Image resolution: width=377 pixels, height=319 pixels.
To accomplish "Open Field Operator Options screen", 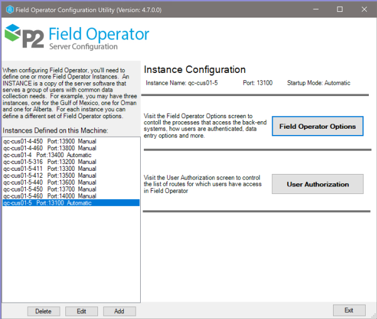I will (x=317, y=126).
